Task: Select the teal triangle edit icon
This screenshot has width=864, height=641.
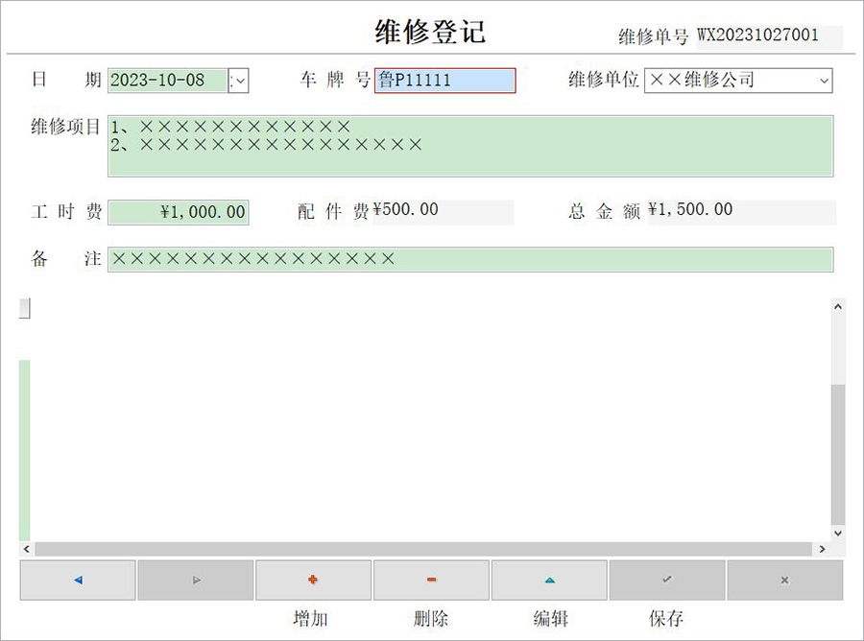Action: click(x=549, y=580)
